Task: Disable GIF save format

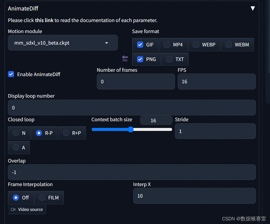Action: (140, 44)
